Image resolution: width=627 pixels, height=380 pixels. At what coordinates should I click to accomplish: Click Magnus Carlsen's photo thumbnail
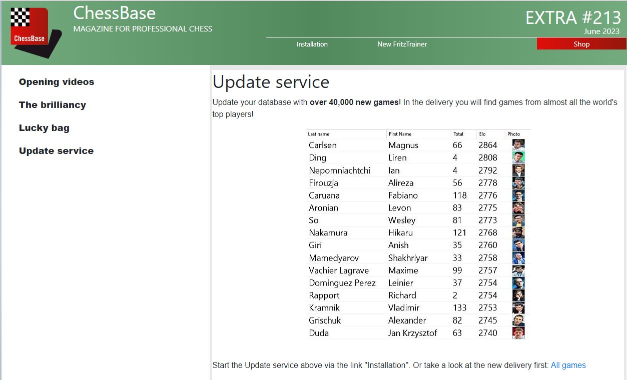[x=518, y=145]
